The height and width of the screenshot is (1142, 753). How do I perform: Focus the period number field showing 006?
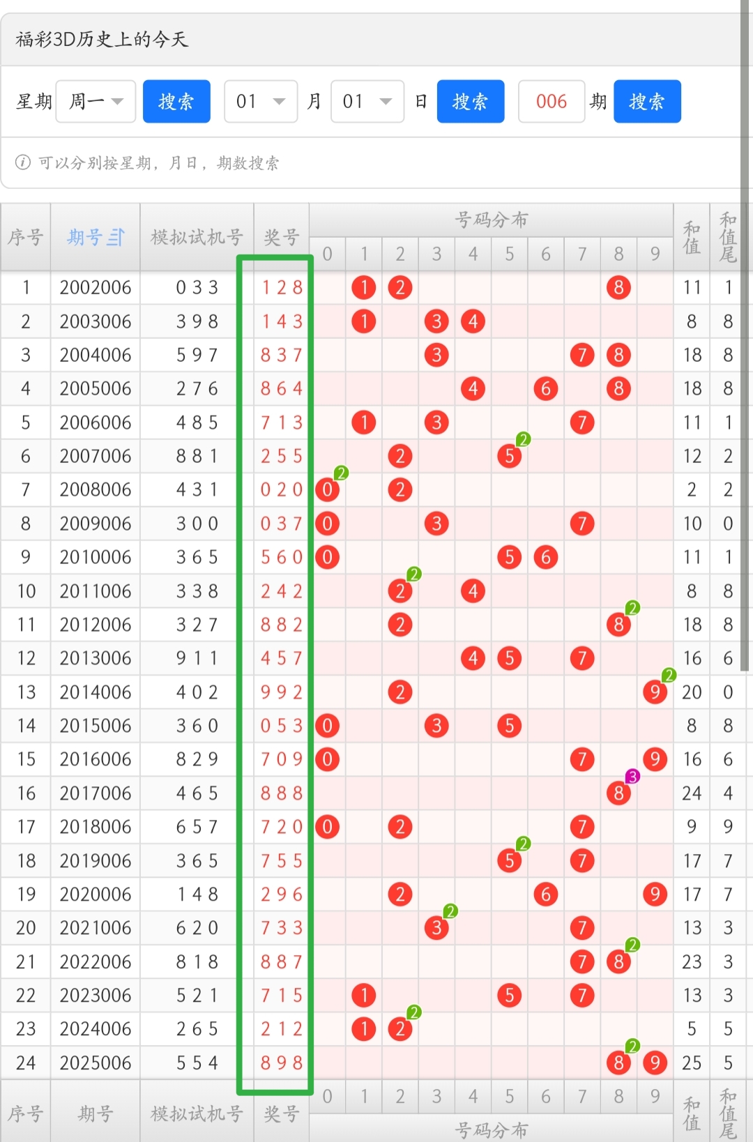552,102
